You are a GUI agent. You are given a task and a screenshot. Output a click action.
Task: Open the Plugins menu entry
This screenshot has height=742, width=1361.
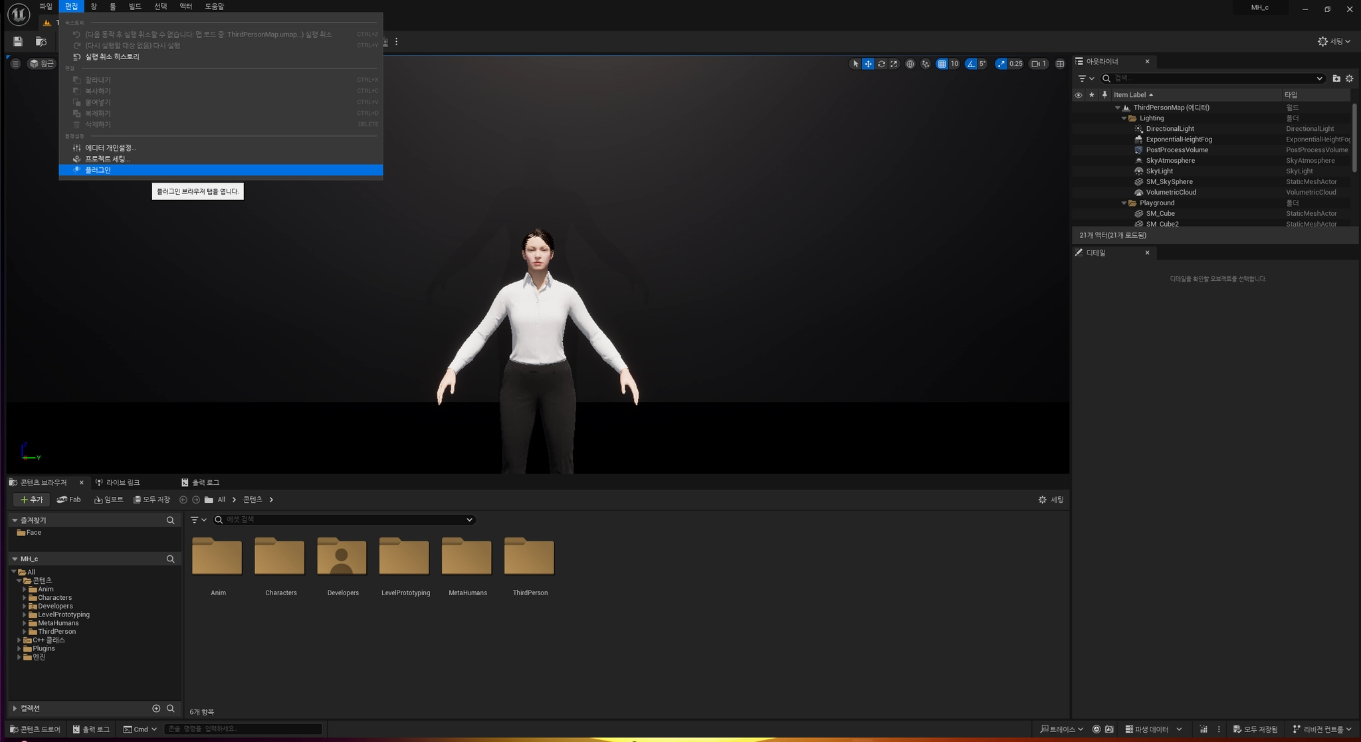98,170
